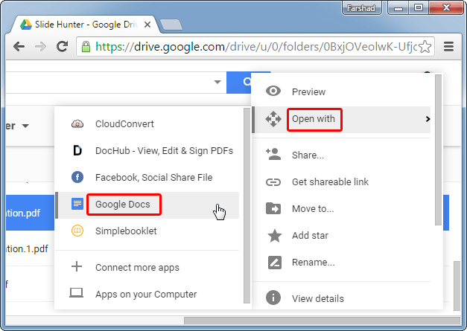Viewport: 467px width, 331px height.
Task: Choose Move to... in context menu
Action: tap(313, 209)
